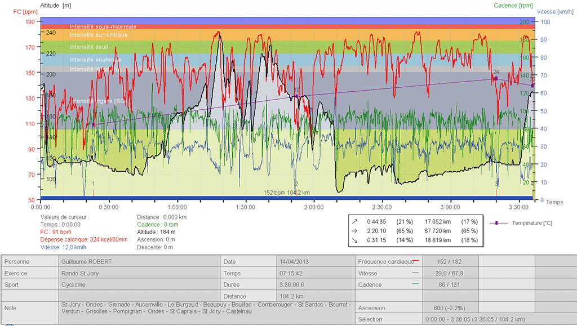Click the 'Distance : 0.000 km' cursor value

click(x=162, y=217)
